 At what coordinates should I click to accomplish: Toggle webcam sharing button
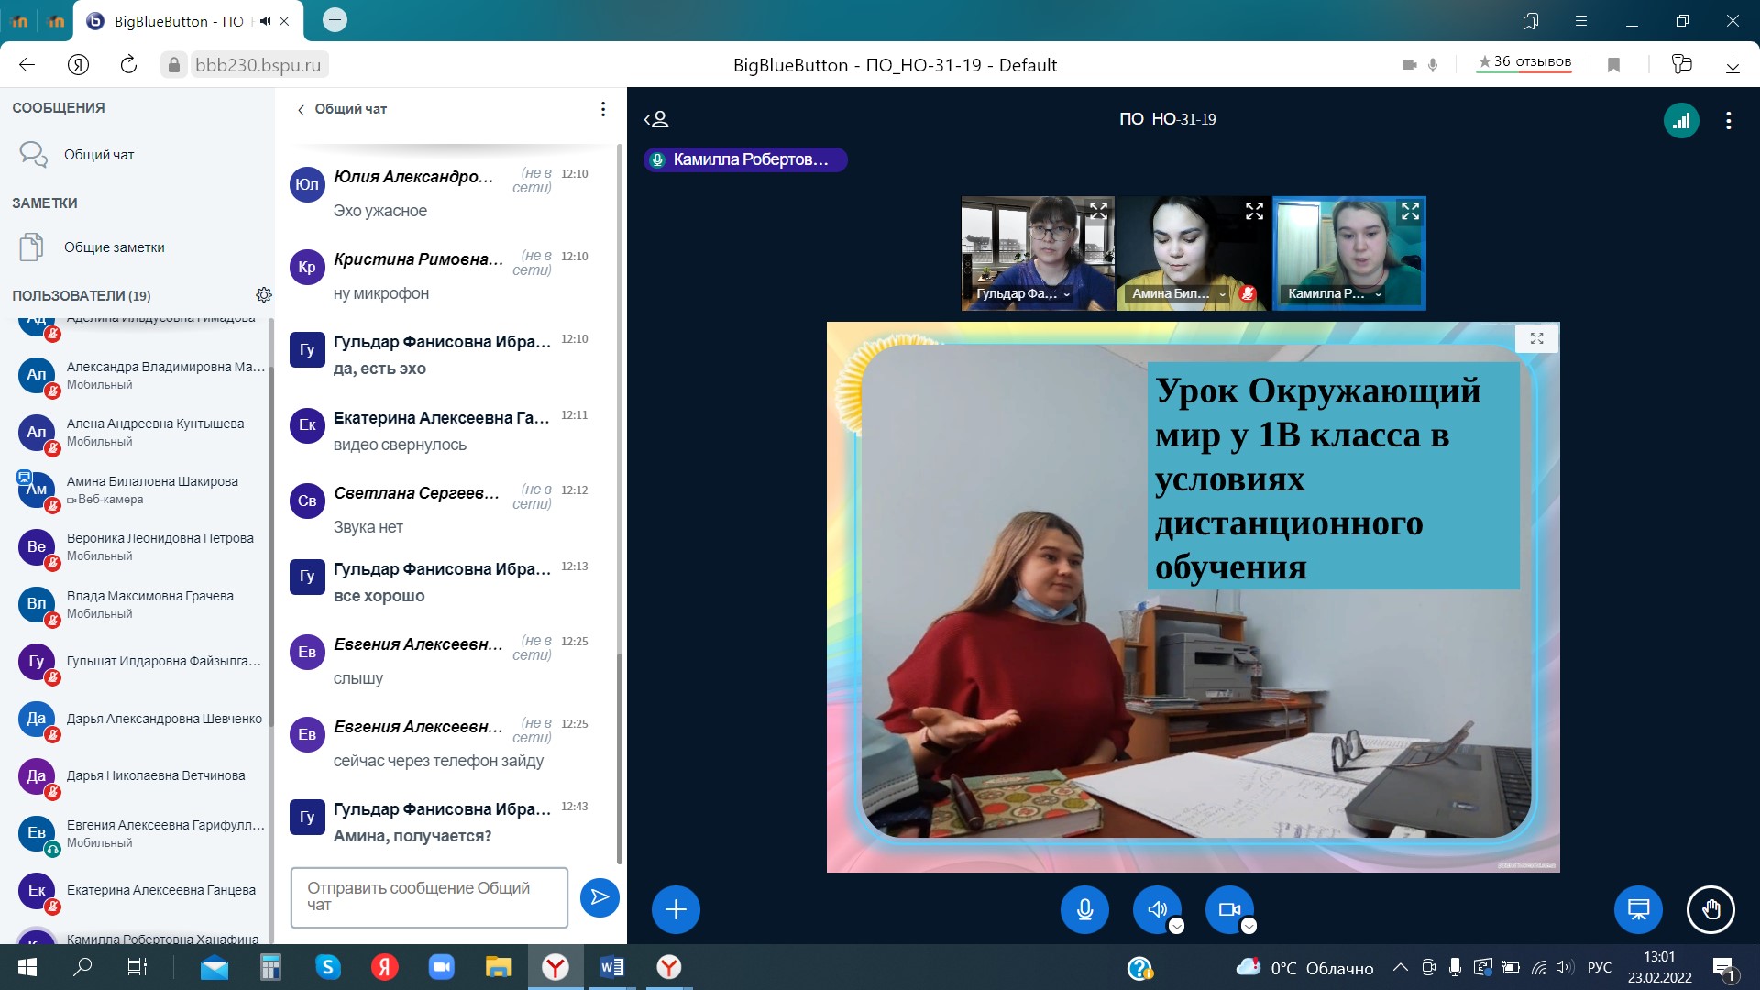(1228, 909)
